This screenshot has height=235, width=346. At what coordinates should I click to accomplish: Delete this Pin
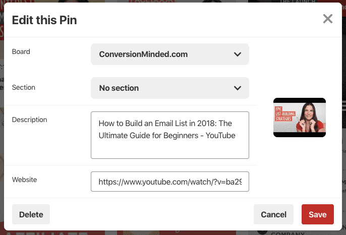coord(31,214)
